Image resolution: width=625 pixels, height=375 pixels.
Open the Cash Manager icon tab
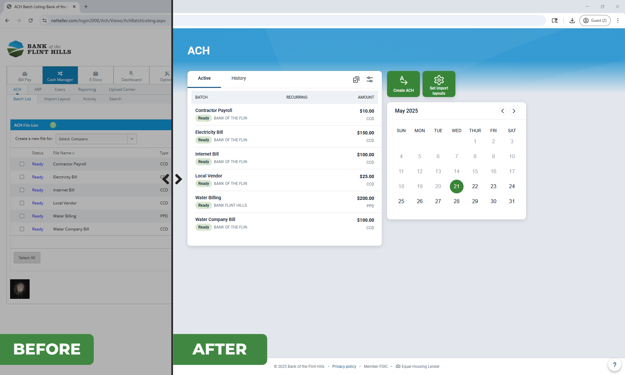[60, 76]
